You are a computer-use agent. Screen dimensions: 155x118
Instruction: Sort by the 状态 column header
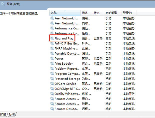coord(98,13)
